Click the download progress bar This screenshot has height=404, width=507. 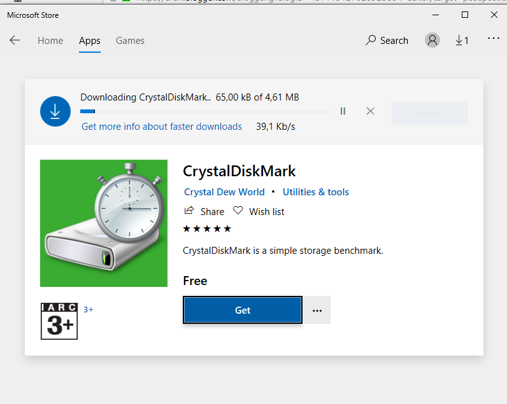tap(204, 111)
